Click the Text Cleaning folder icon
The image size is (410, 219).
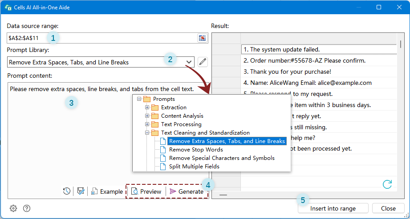click(155, 133)
